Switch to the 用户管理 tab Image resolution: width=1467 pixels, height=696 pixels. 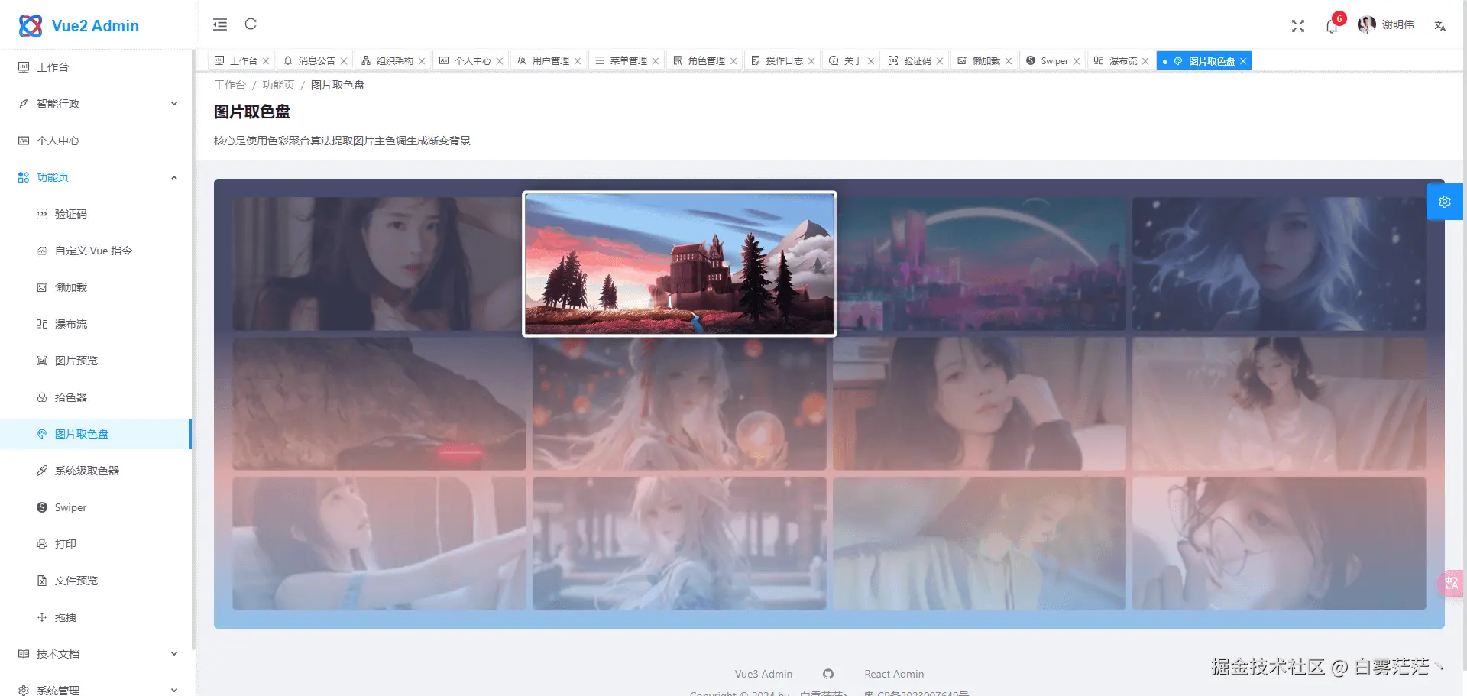coord(549,60)
